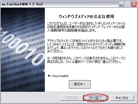
Task: Close the FairUse4WM window
Action: [134, 4]
